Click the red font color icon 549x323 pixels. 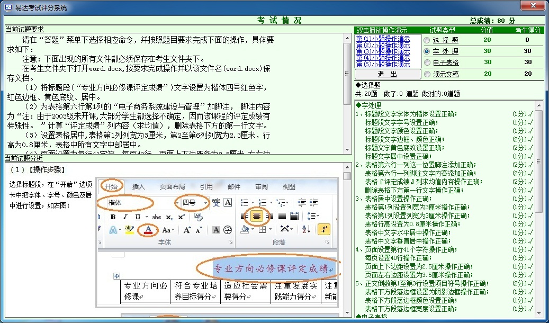(148, 230)
